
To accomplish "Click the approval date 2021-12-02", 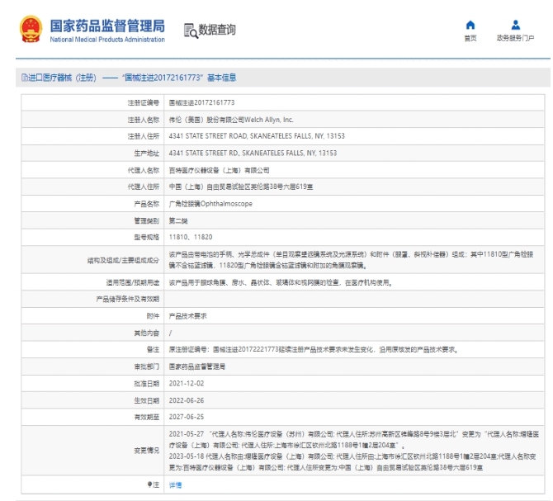I will click(x=187, y=382).
